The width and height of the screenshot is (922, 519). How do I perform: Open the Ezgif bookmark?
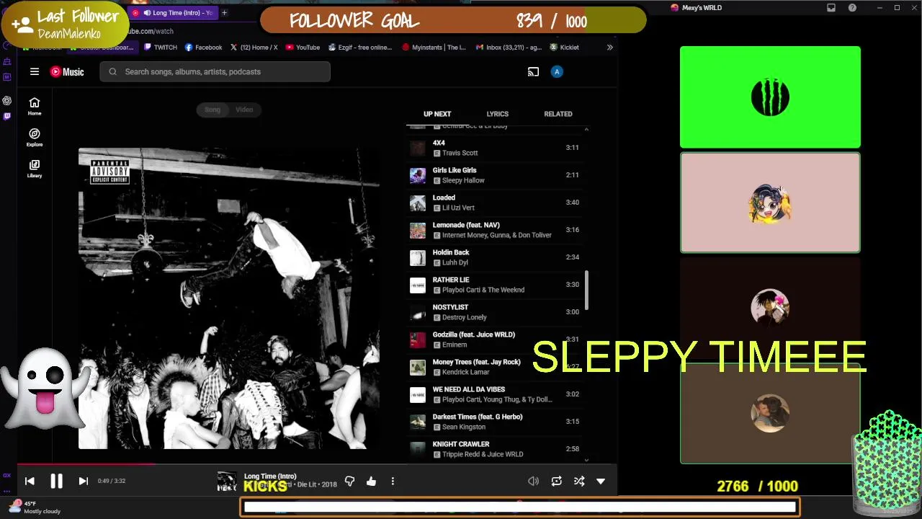click(360, 48)
